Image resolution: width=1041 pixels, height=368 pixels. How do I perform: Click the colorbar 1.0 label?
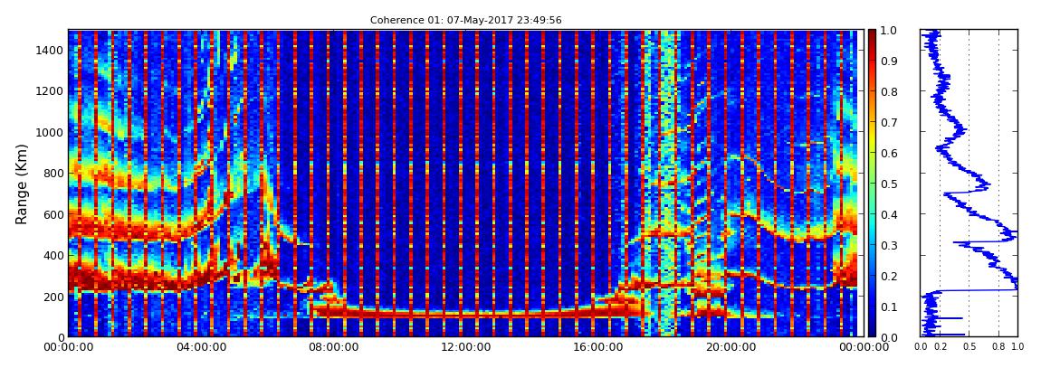890,30
